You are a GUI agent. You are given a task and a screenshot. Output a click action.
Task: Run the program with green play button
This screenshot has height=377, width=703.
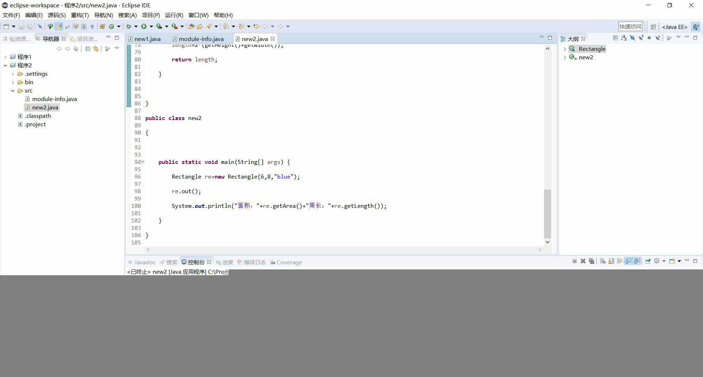144,26
